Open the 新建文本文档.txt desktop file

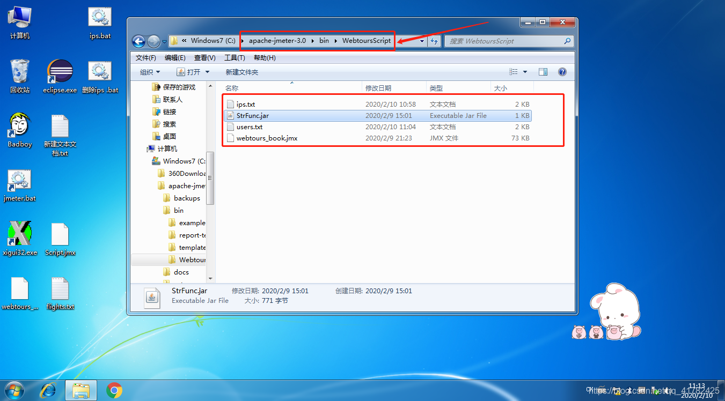60,135
